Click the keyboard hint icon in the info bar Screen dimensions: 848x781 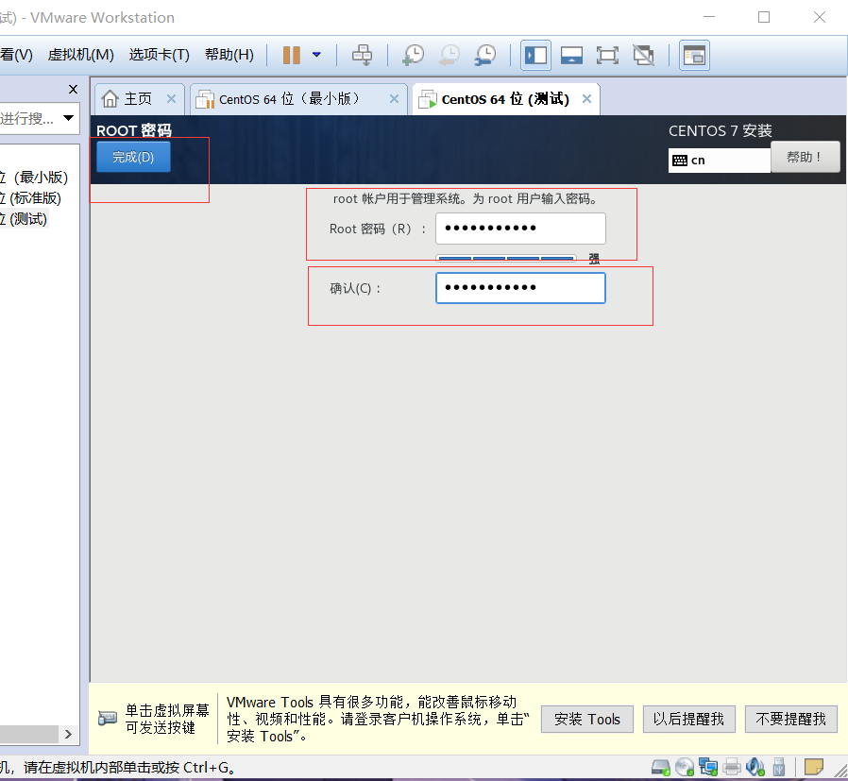107,719
